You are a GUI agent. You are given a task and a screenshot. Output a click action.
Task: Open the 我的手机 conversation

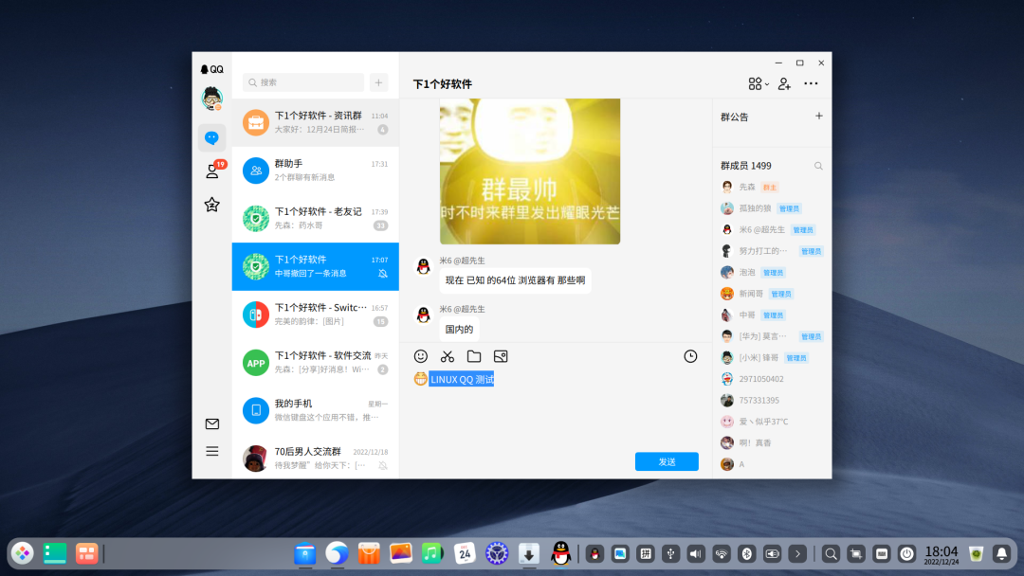316,410
